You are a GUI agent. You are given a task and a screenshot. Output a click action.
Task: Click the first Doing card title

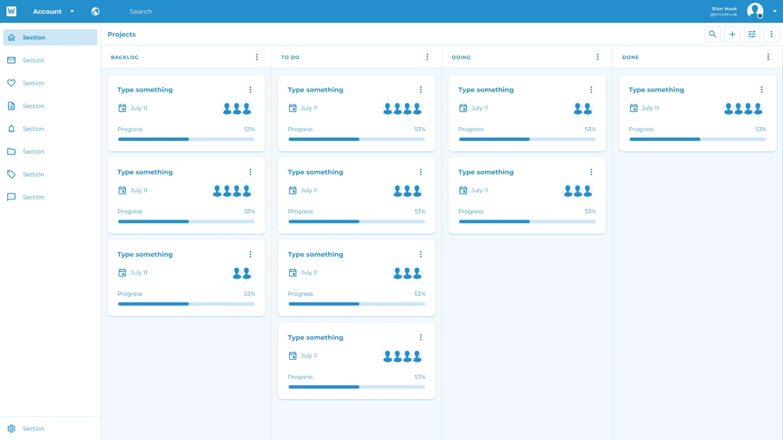tap(485, 90)
